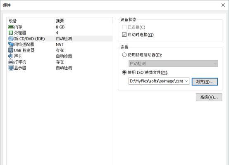
Task: Click the display (显示器) monitor icon
Action: (x=11, y=68)
